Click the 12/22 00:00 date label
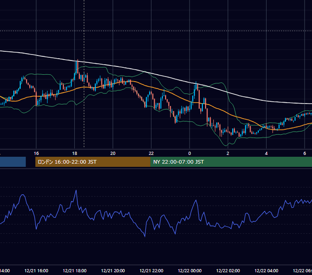Viewport: 312px width, 275px height. (x=189, y=270)
